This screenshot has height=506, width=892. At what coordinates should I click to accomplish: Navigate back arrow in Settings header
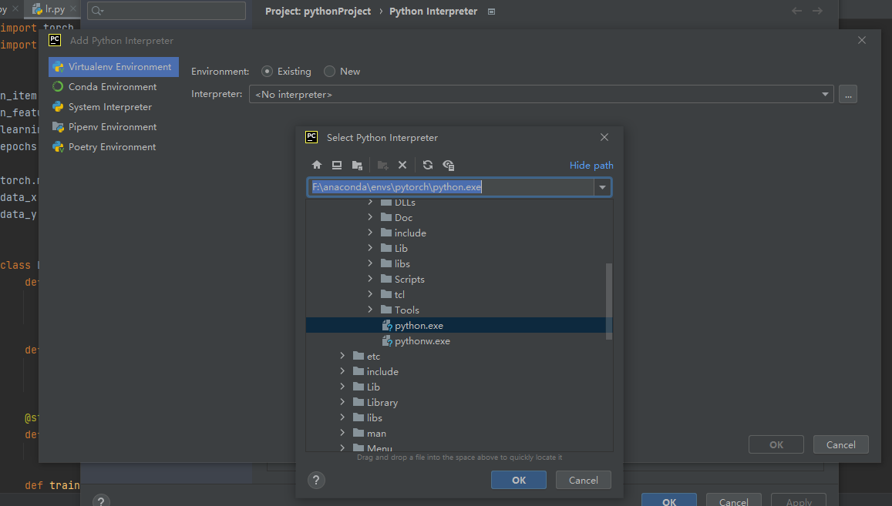click(x=797, y=11)
